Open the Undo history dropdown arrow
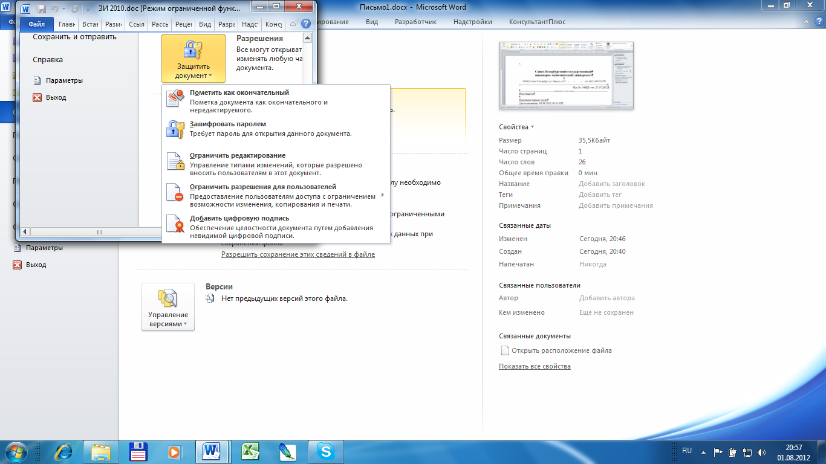Screen dimensions: 826x464 coord(65,10)
